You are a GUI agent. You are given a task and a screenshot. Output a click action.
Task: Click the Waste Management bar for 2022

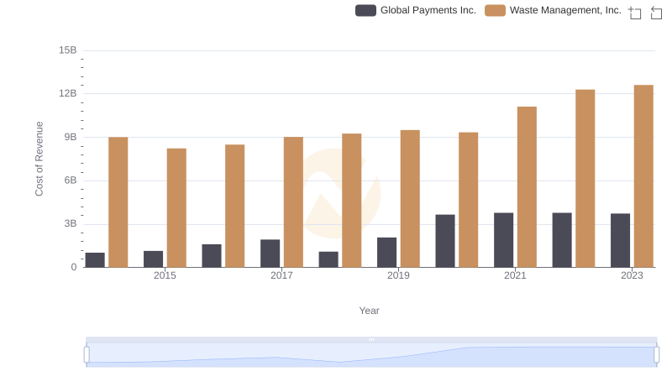coord(585,178)
